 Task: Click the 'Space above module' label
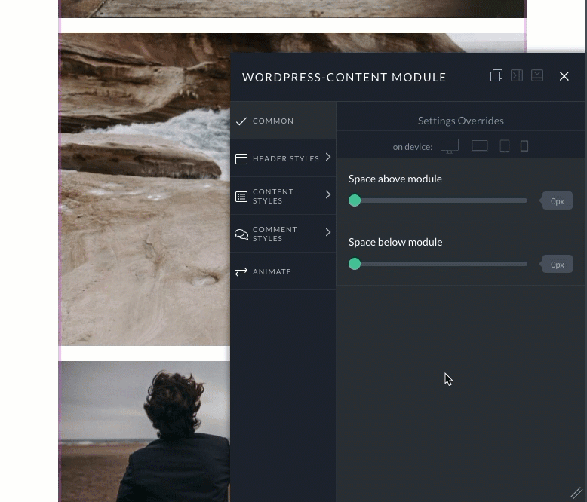395,179
